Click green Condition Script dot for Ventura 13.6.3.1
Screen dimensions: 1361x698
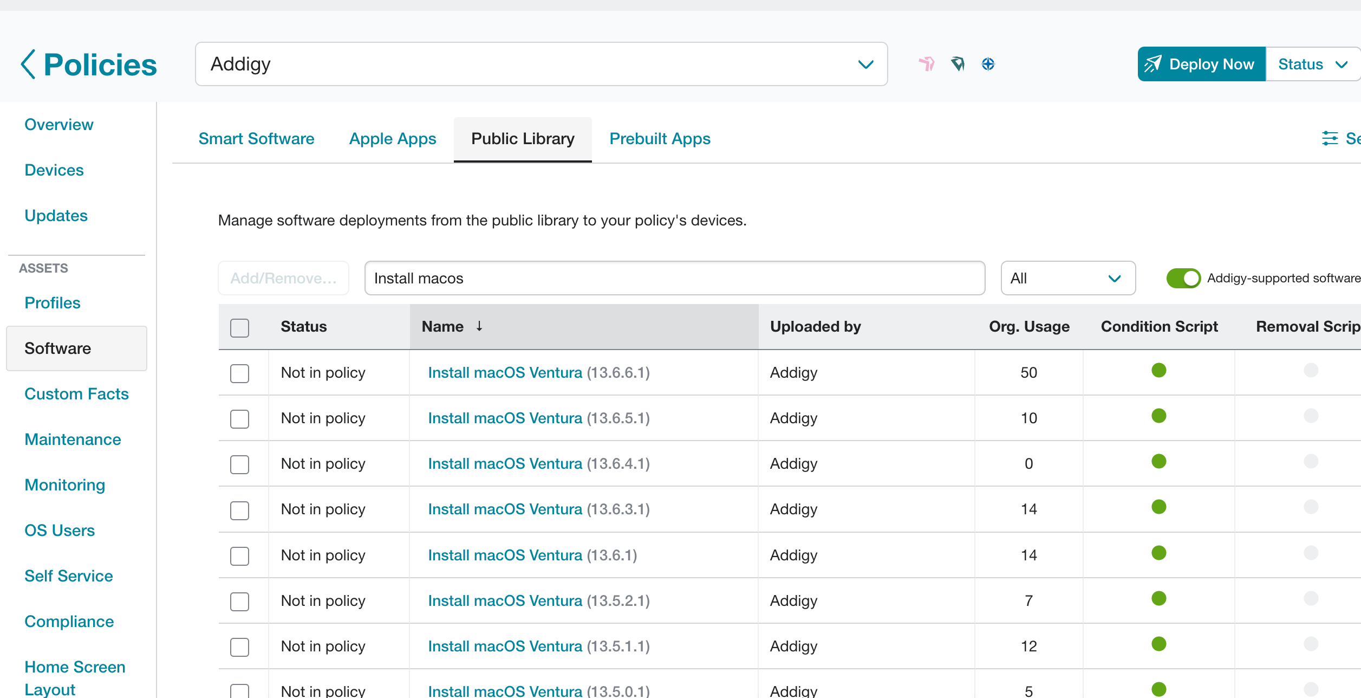[1159, 507]
